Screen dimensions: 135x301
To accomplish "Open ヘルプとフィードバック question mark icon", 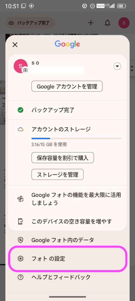I will [20, 277].
